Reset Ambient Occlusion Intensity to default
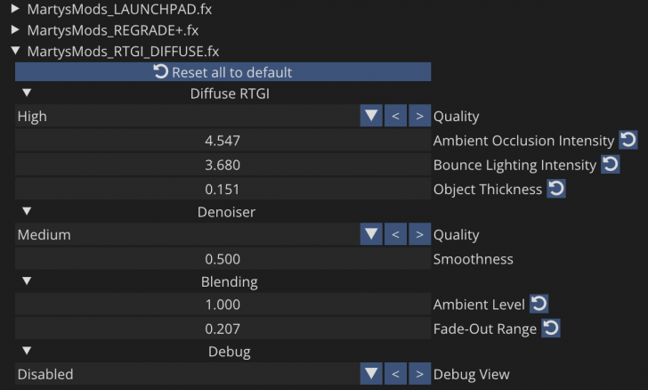 coord(628,140)
